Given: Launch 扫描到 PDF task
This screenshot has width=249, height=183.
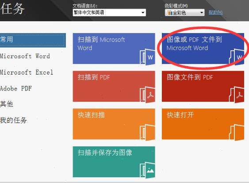Looking at the screenshot, I should [x=114, y=86].
